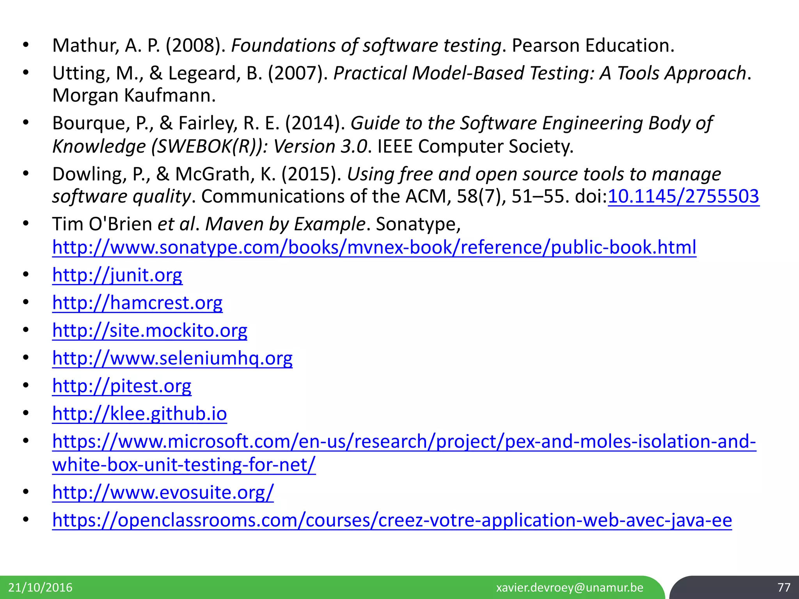Open the doi link 10.1145/2755503
799x599 pixels.
(x=684, y=196)
